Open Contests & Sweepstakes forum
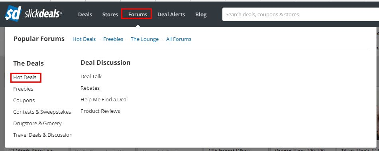 (42, 112)
